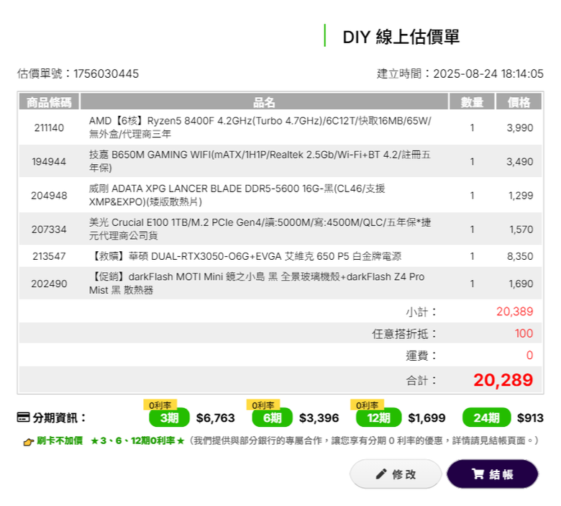
Task: Click the 0利率 tag above 12期
Action: [x=367, y=405]
